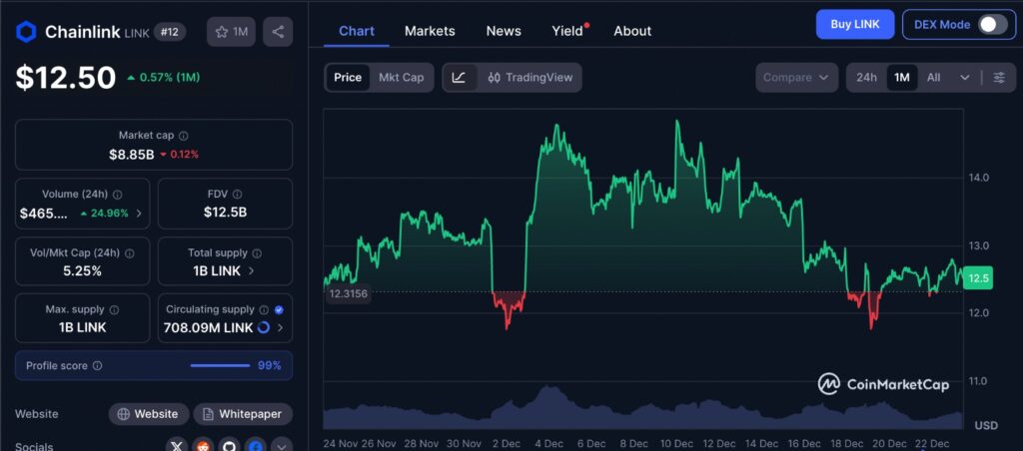Image resolution: width=1023 pixels, height=451 pixels.
Task: Open the Whitepaper link
Action: [243, 414]
